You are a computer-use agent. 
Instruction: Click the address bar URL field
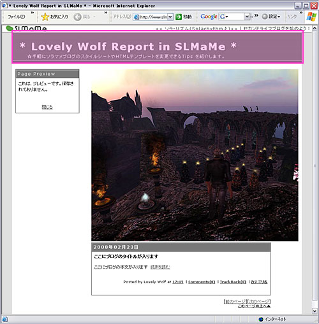pos(151,17)
